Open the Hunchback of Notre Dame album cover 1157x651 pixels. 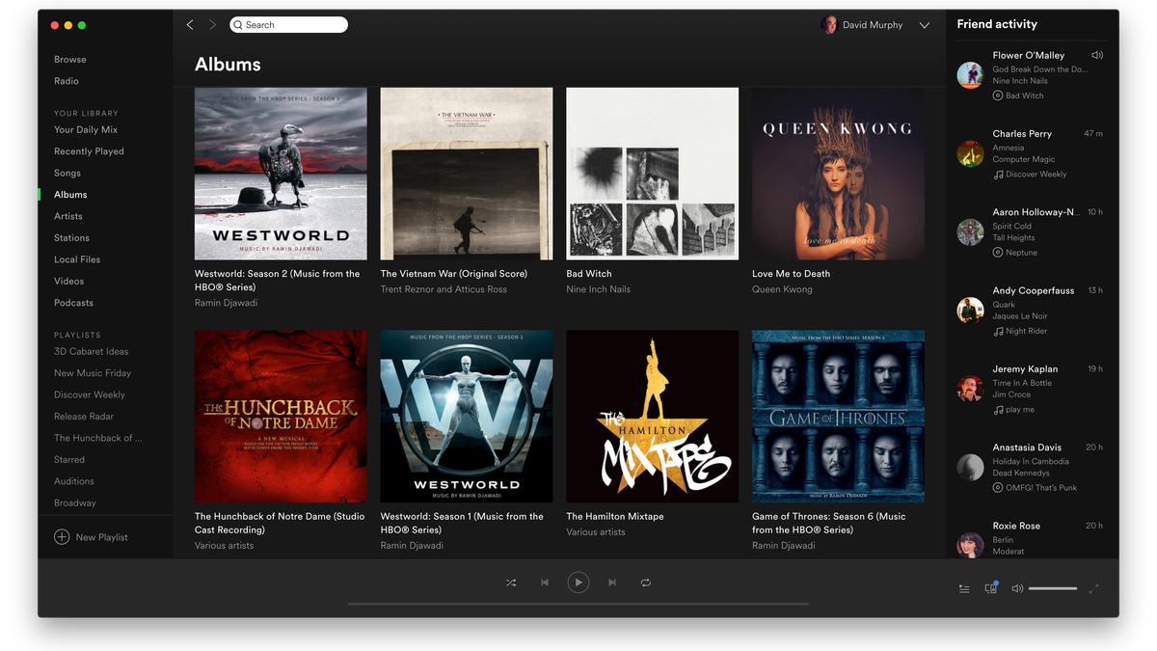pos(281,417)
